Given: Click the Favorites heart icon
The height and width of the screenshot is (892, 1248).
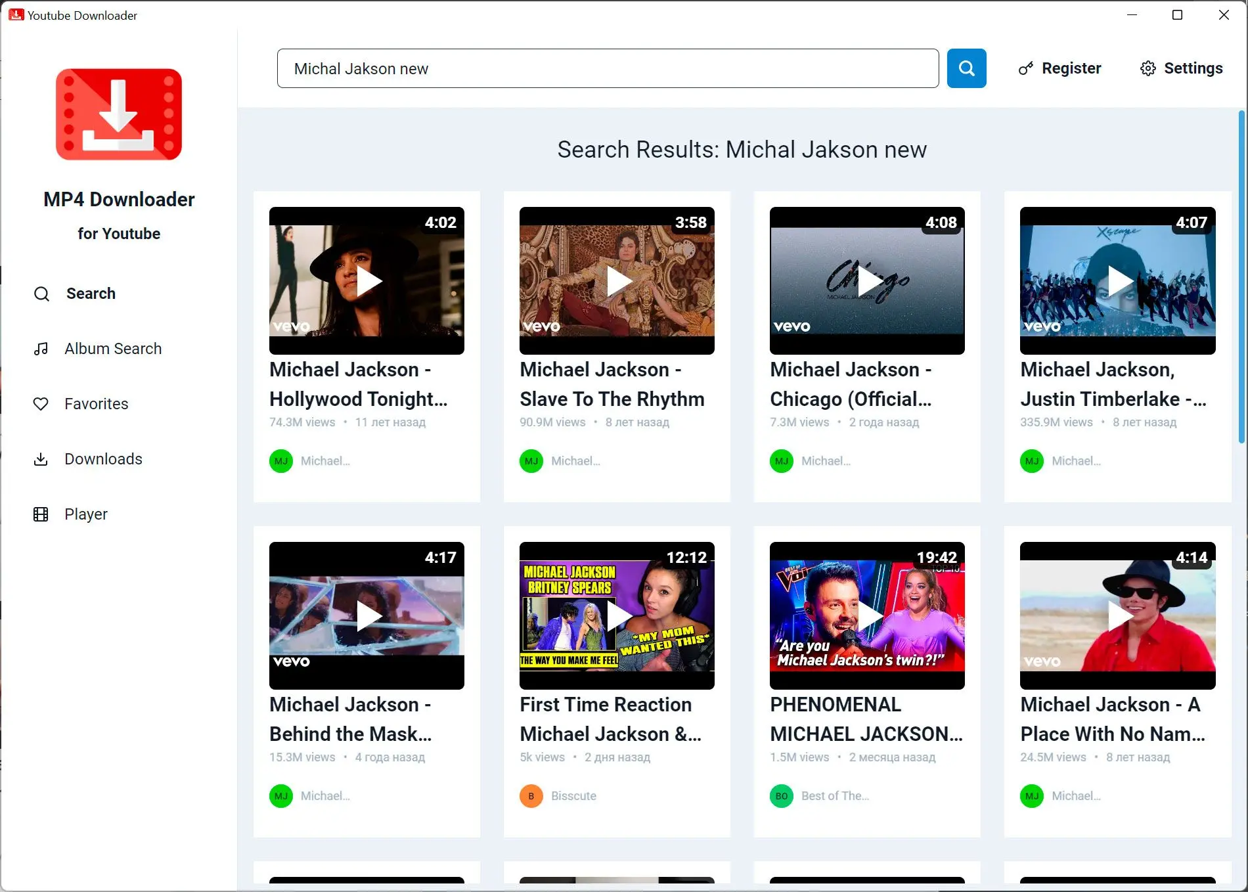Looking at the screenshot, I should pyautogui.click(x=41, y=404).
